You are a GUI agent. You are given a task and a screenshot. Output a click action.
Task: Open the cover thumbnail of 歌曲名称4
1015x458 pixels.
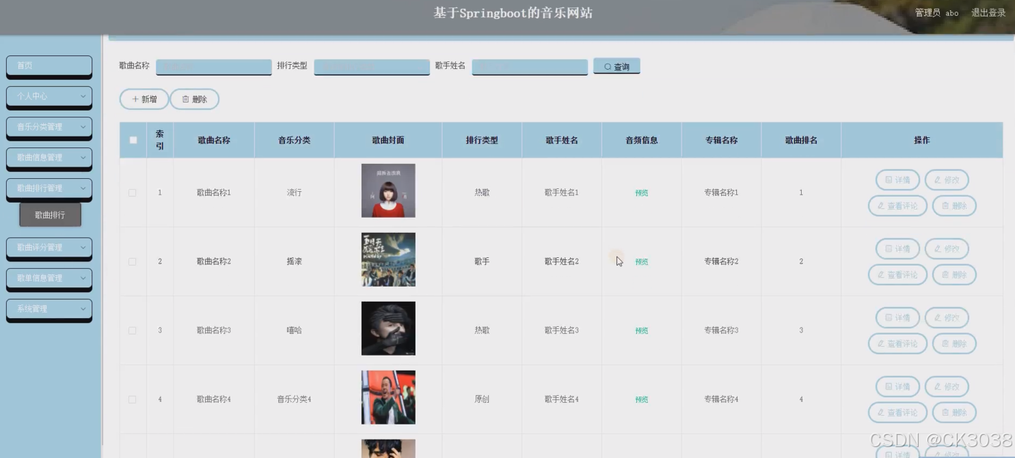pyautogui.click(x=388, y=397)
